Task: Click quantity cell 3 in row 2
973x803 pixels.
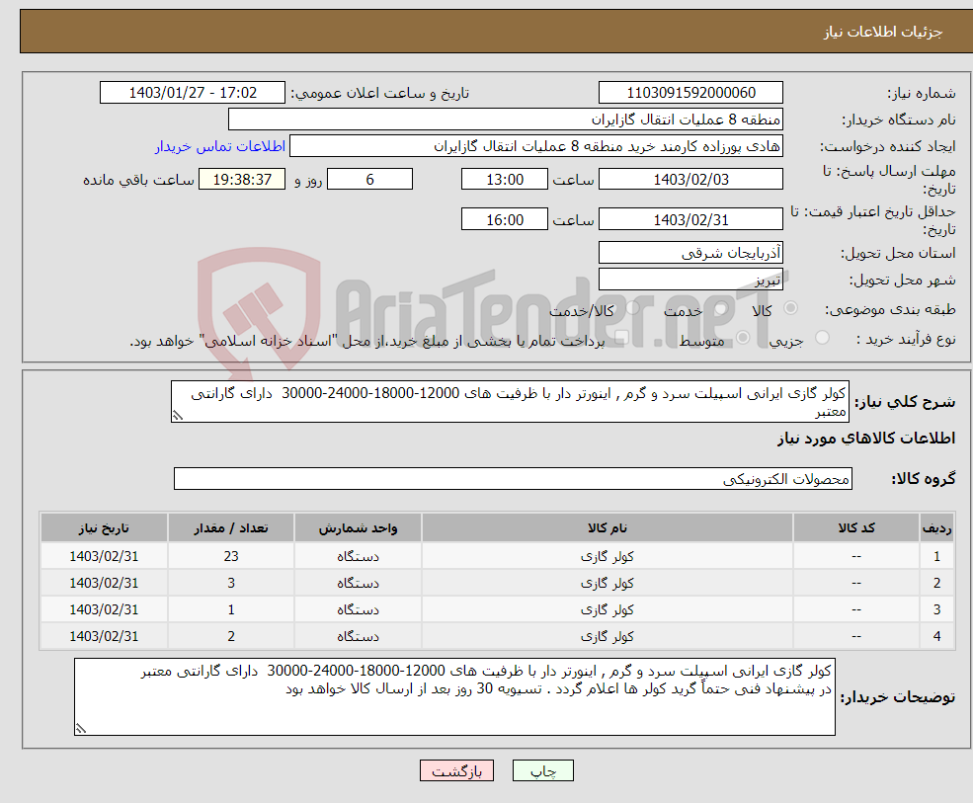Action: point(231,583)
